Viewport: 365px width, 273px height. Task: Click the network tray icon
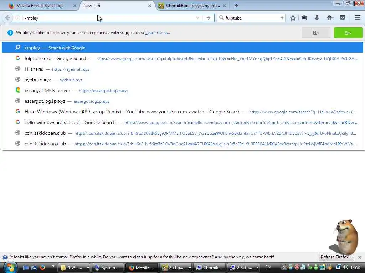[x=339, y=267]
